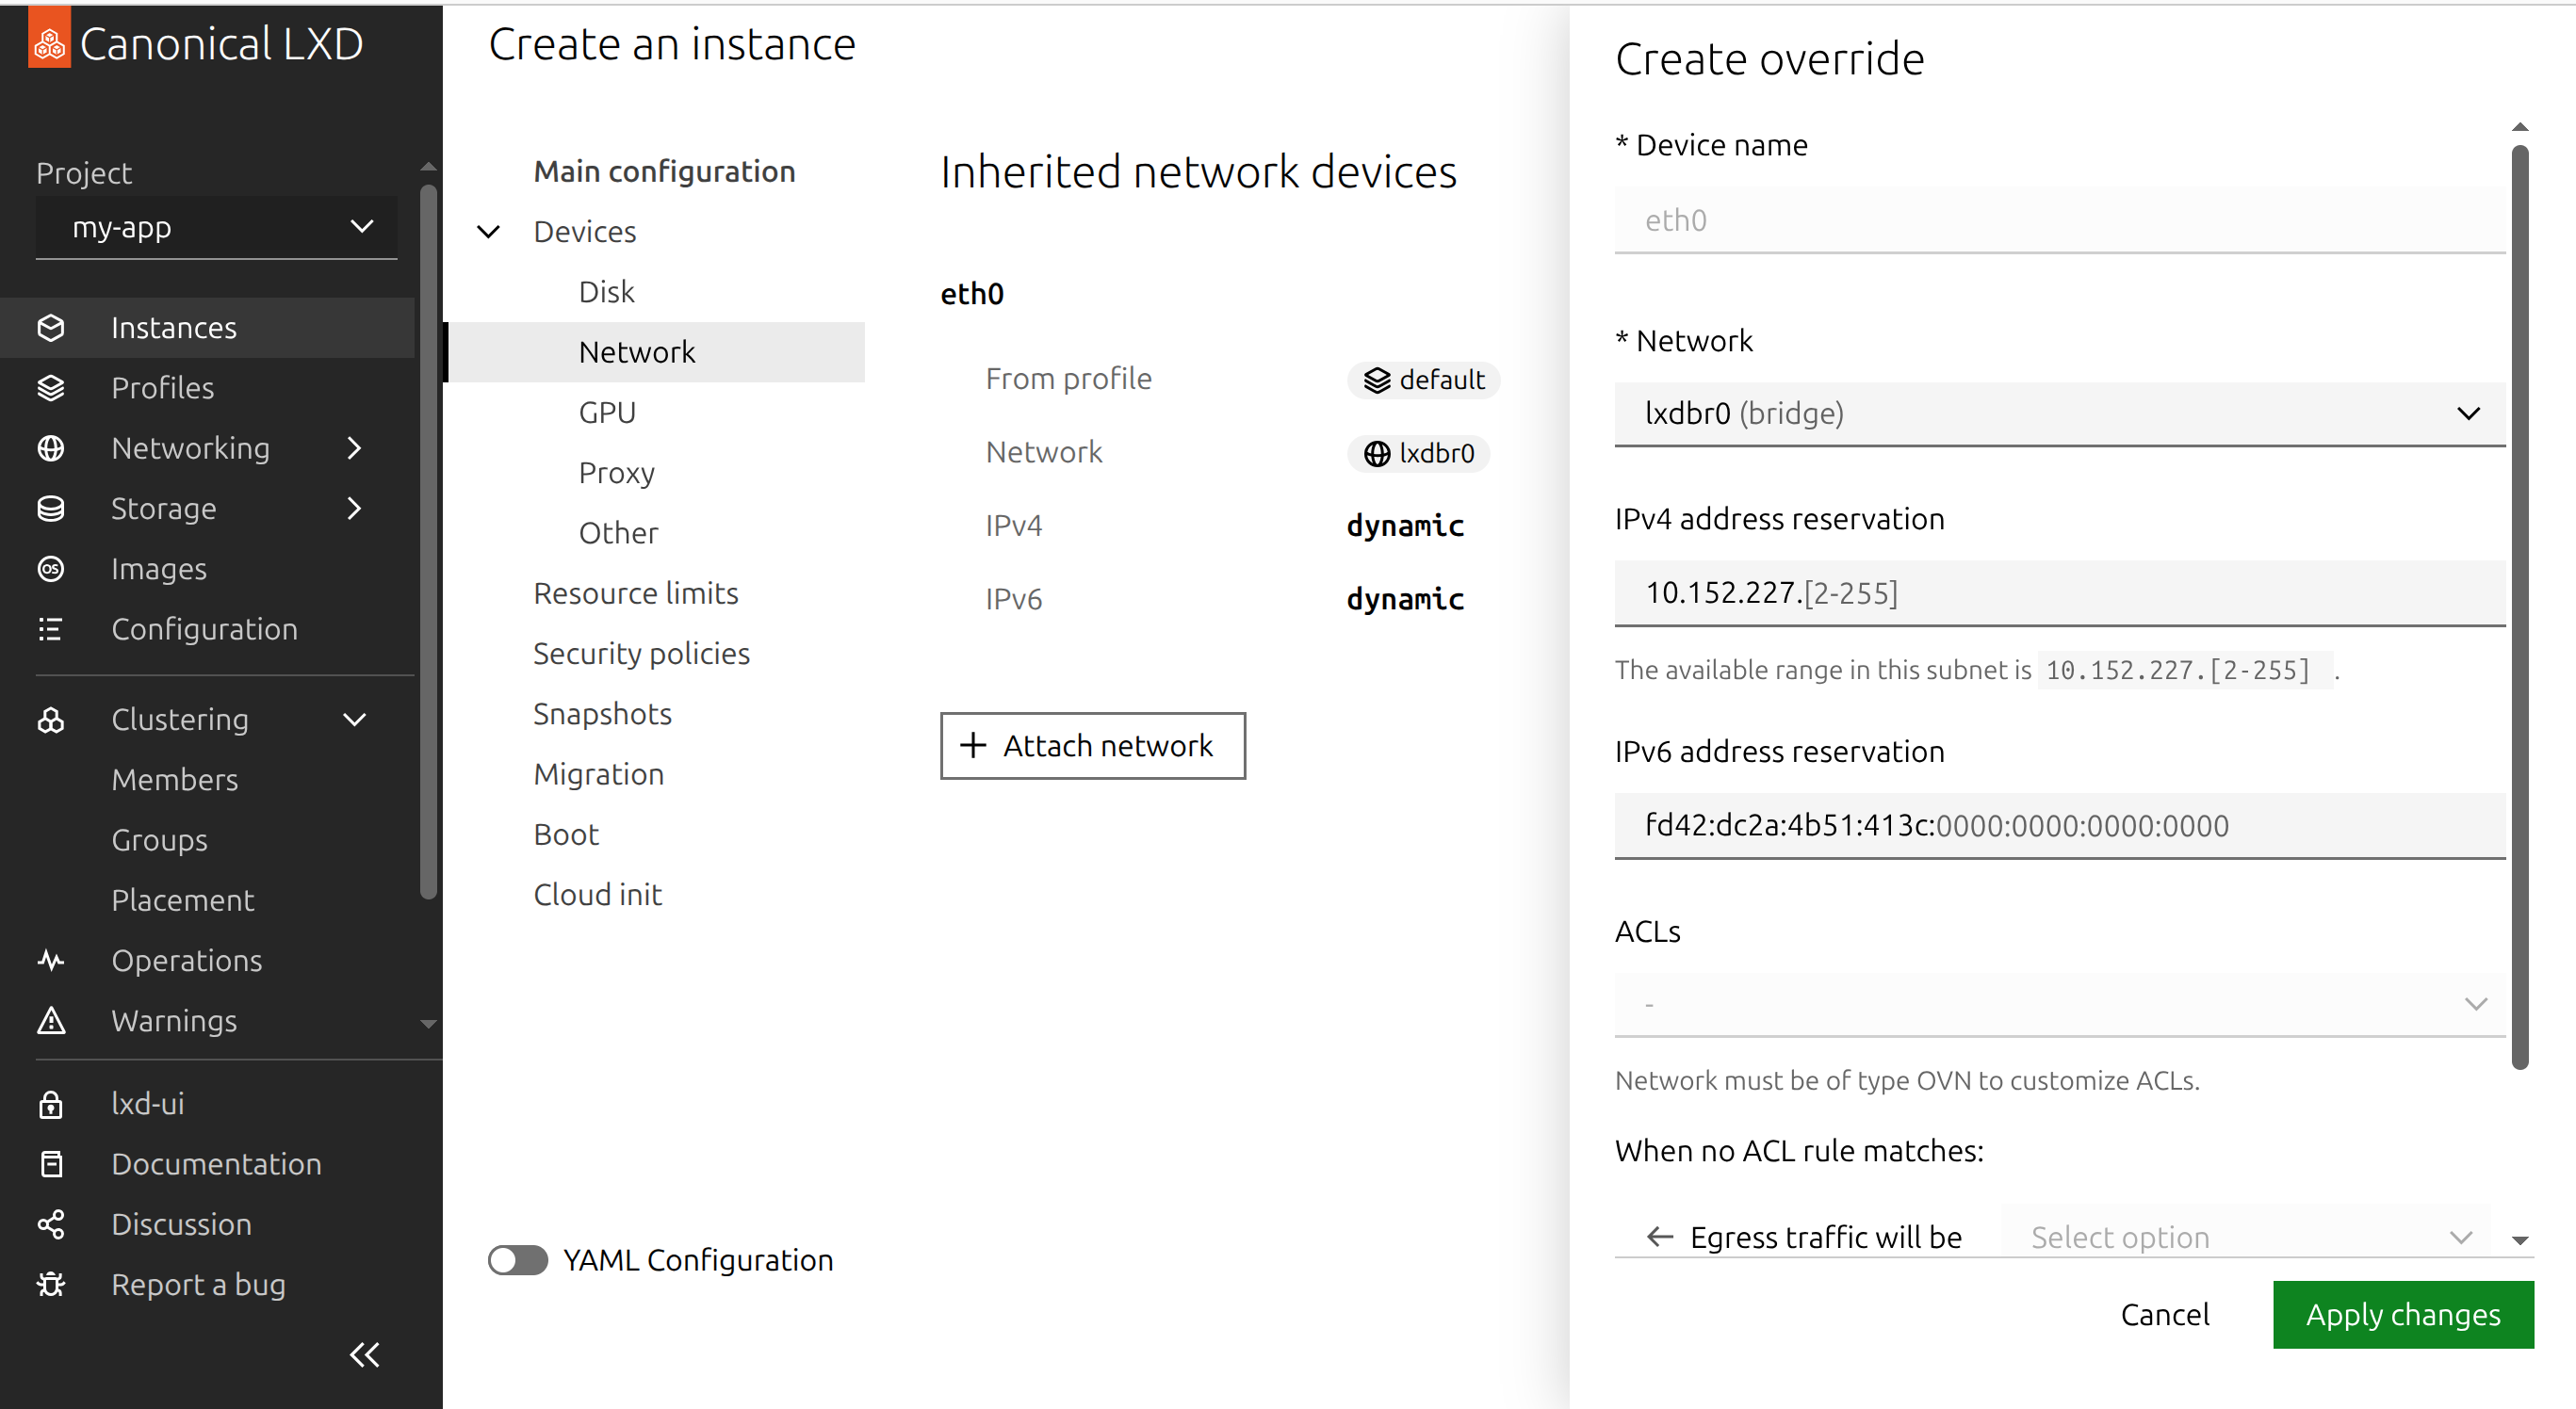Open the lxdbr0 (bridge) network dropdown
2576x1409 pixels.
pyautogui.click(x=2059, y=413)
